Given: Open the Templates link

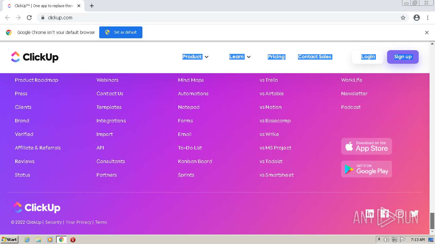Looking at the screenshot, I should (109, 107).
